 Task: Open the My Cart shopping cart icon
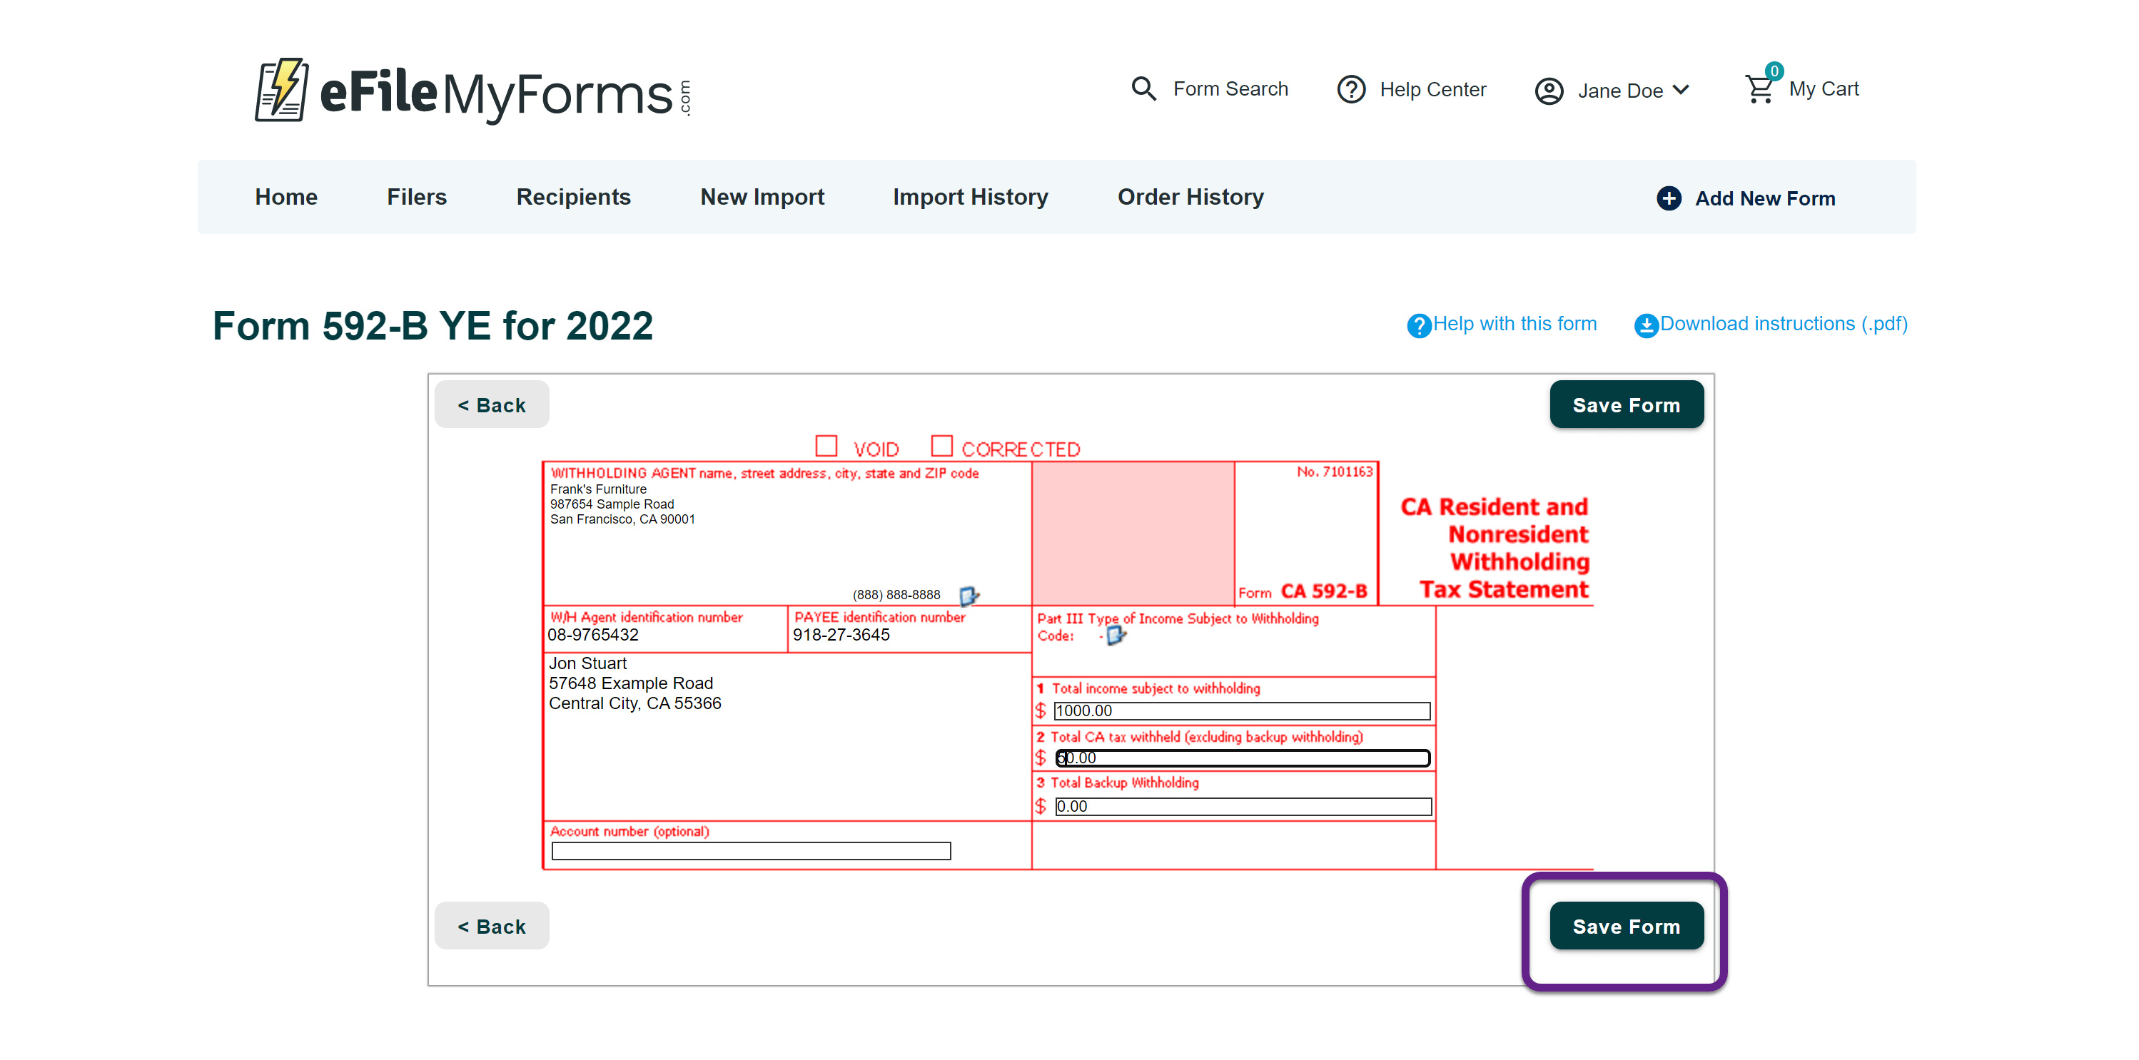[x=1759, y=88]
